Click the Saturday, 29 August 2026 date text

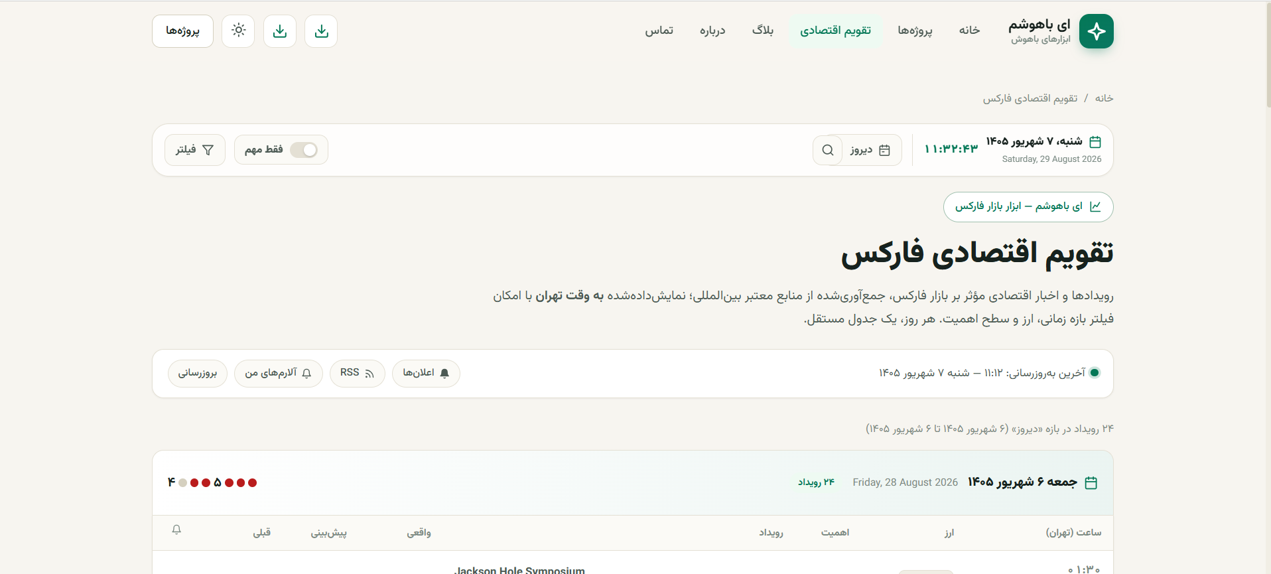1051,159
